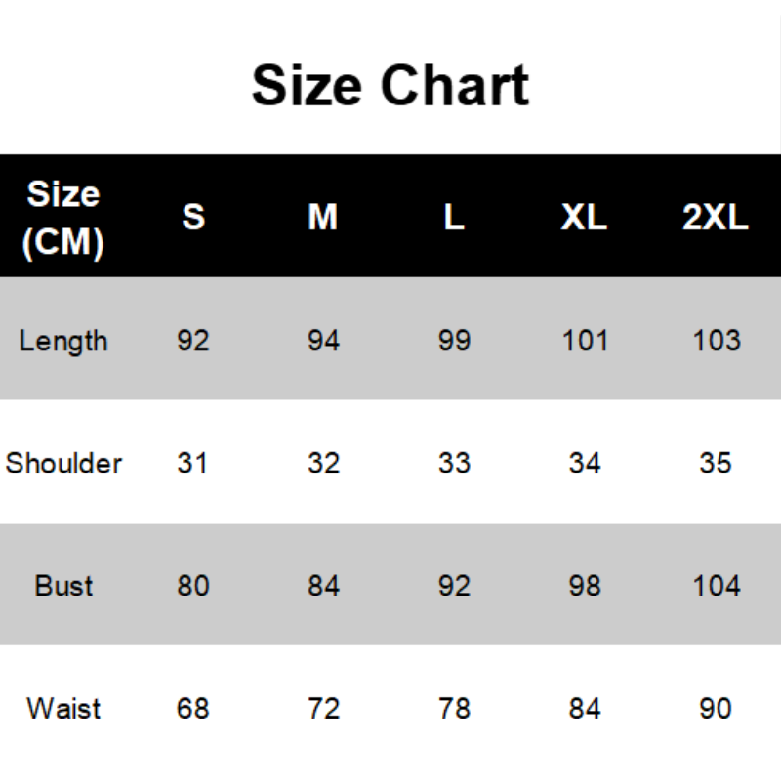Select Waist value 68 for size S
781x781 pixels.
coord(193,708)
